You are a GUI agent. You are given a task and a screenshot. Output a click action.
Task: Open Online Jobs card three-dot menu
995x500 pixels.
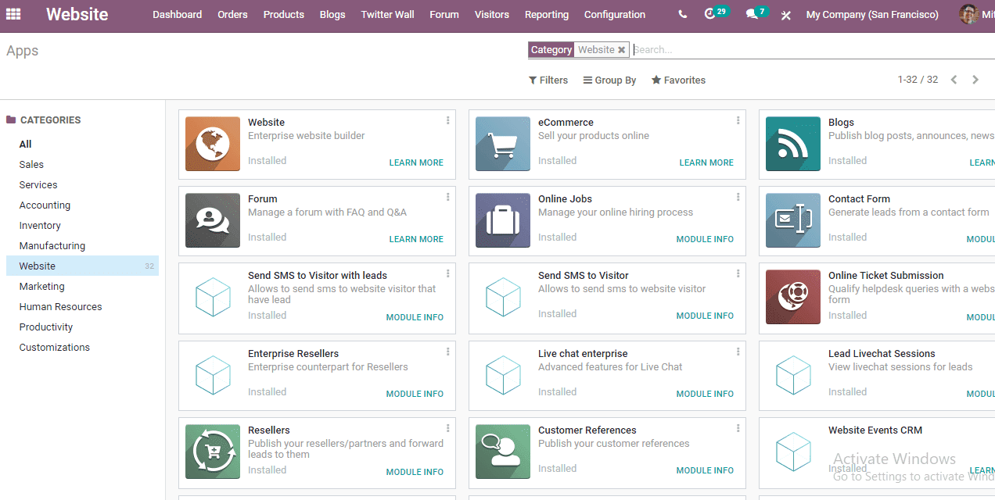coord(738,197)
